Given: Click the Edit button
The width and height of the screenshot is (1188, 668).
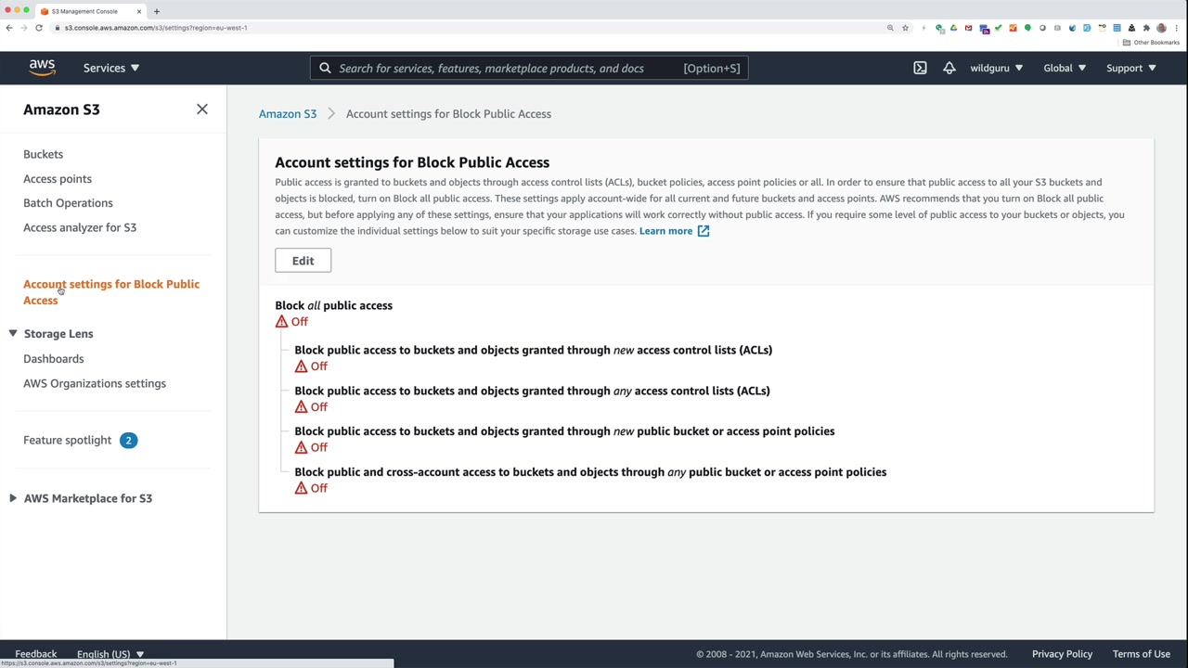Looking at the screenshot, I should click(x=303, y=261).
